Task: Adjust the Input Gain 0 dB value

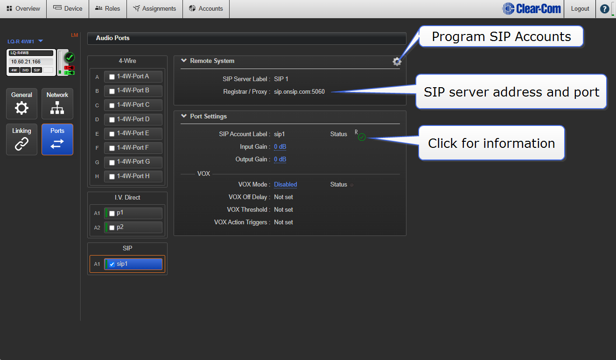Action: click(280, 147)
